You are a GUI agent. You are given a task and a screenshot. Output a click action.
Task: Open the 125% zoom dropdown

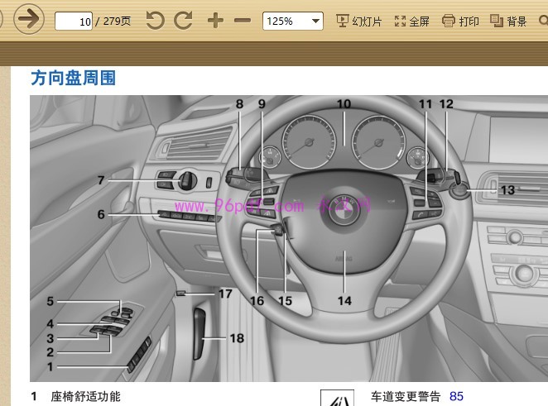293,21
